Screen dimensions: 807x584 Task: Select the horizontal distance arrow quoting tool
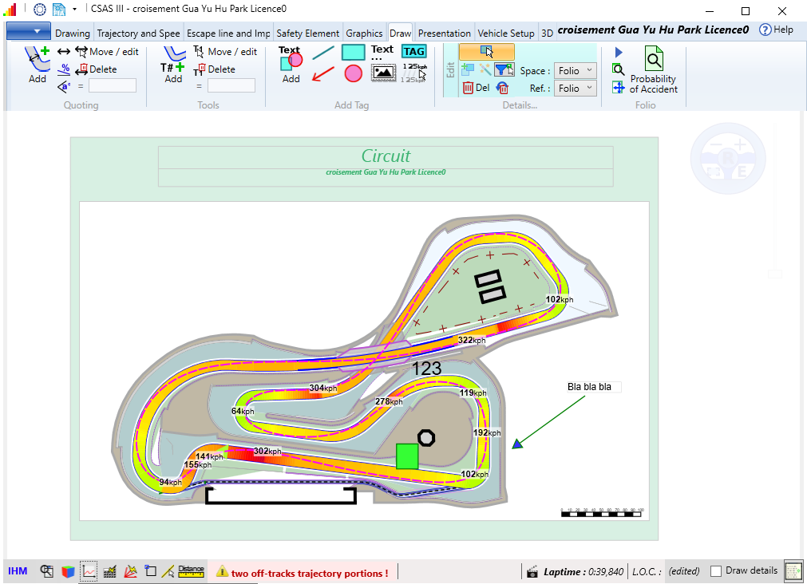pos(64,51)
